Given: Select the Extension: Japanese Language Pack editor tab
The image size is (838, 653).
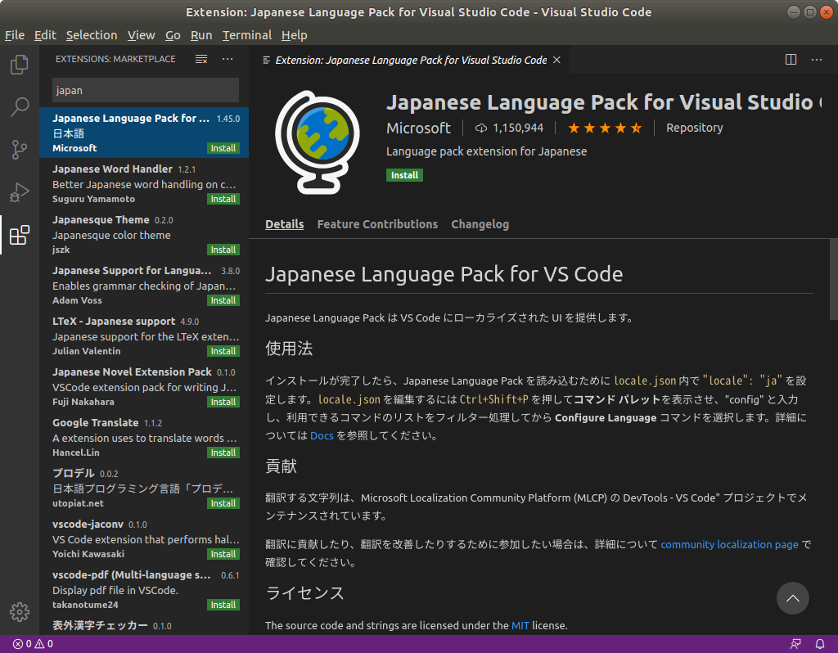Looking at the screenshot, I should point(409,60).
